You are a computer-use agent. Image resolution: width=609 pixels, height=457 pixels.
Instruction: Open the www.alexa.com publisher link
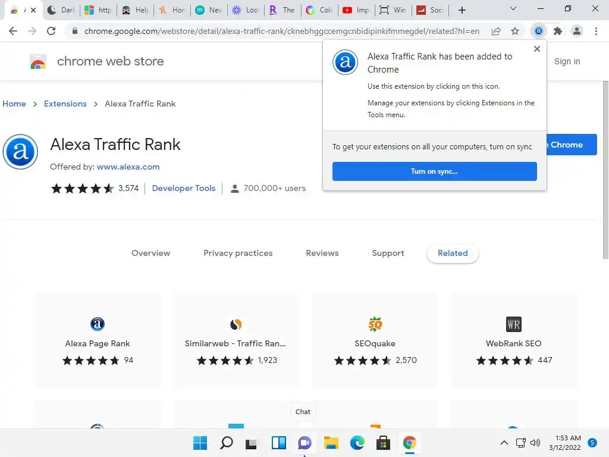128,167
